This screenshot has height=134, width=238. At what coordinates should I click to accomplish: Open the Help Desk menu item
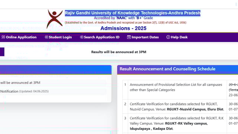click(177, 37)
